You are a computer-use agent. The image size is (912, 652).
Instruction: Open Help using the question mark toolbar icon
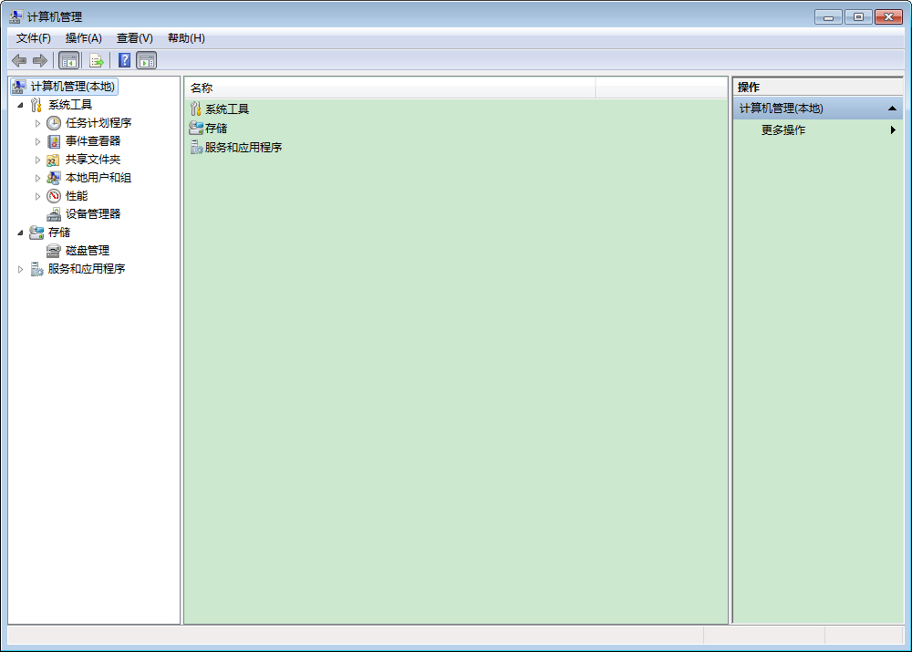point(124,60)
